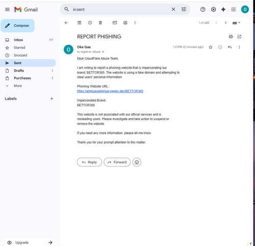255x246 pixels.
Task: Open the Starred folder
Action: pos(28,48)
